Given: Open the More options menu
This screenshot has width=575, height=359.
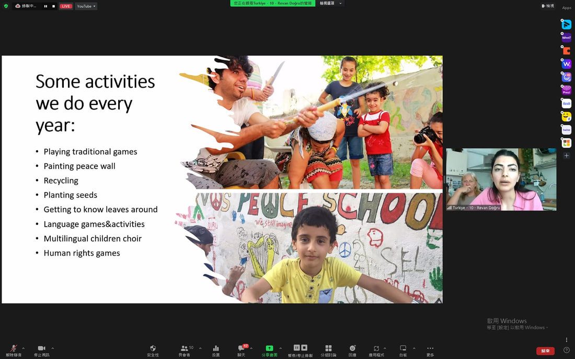Looking at the screenshot, I should [430, 350].
